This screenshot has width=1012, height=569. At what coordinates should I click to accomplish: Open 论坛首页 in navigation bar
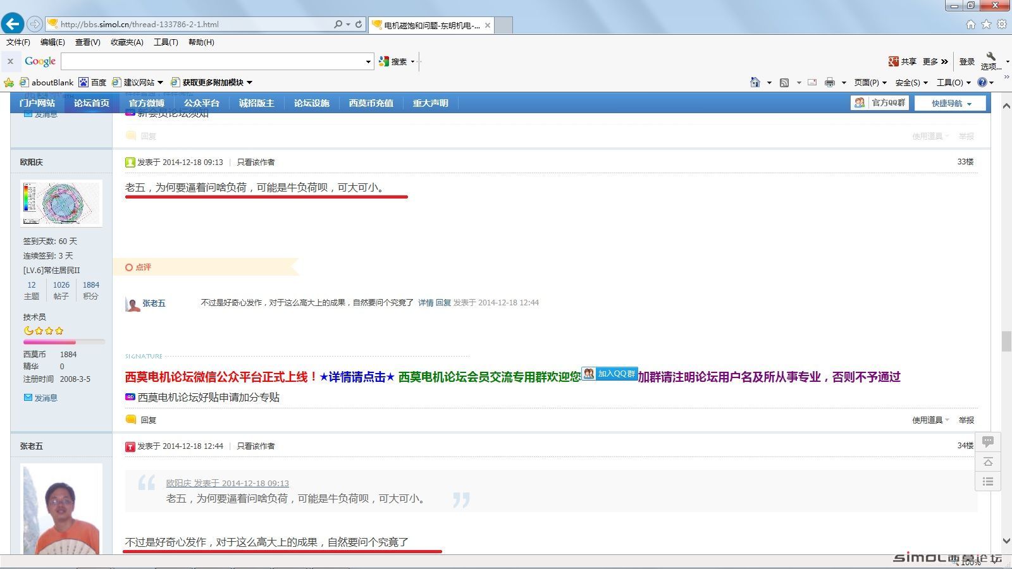92,103
